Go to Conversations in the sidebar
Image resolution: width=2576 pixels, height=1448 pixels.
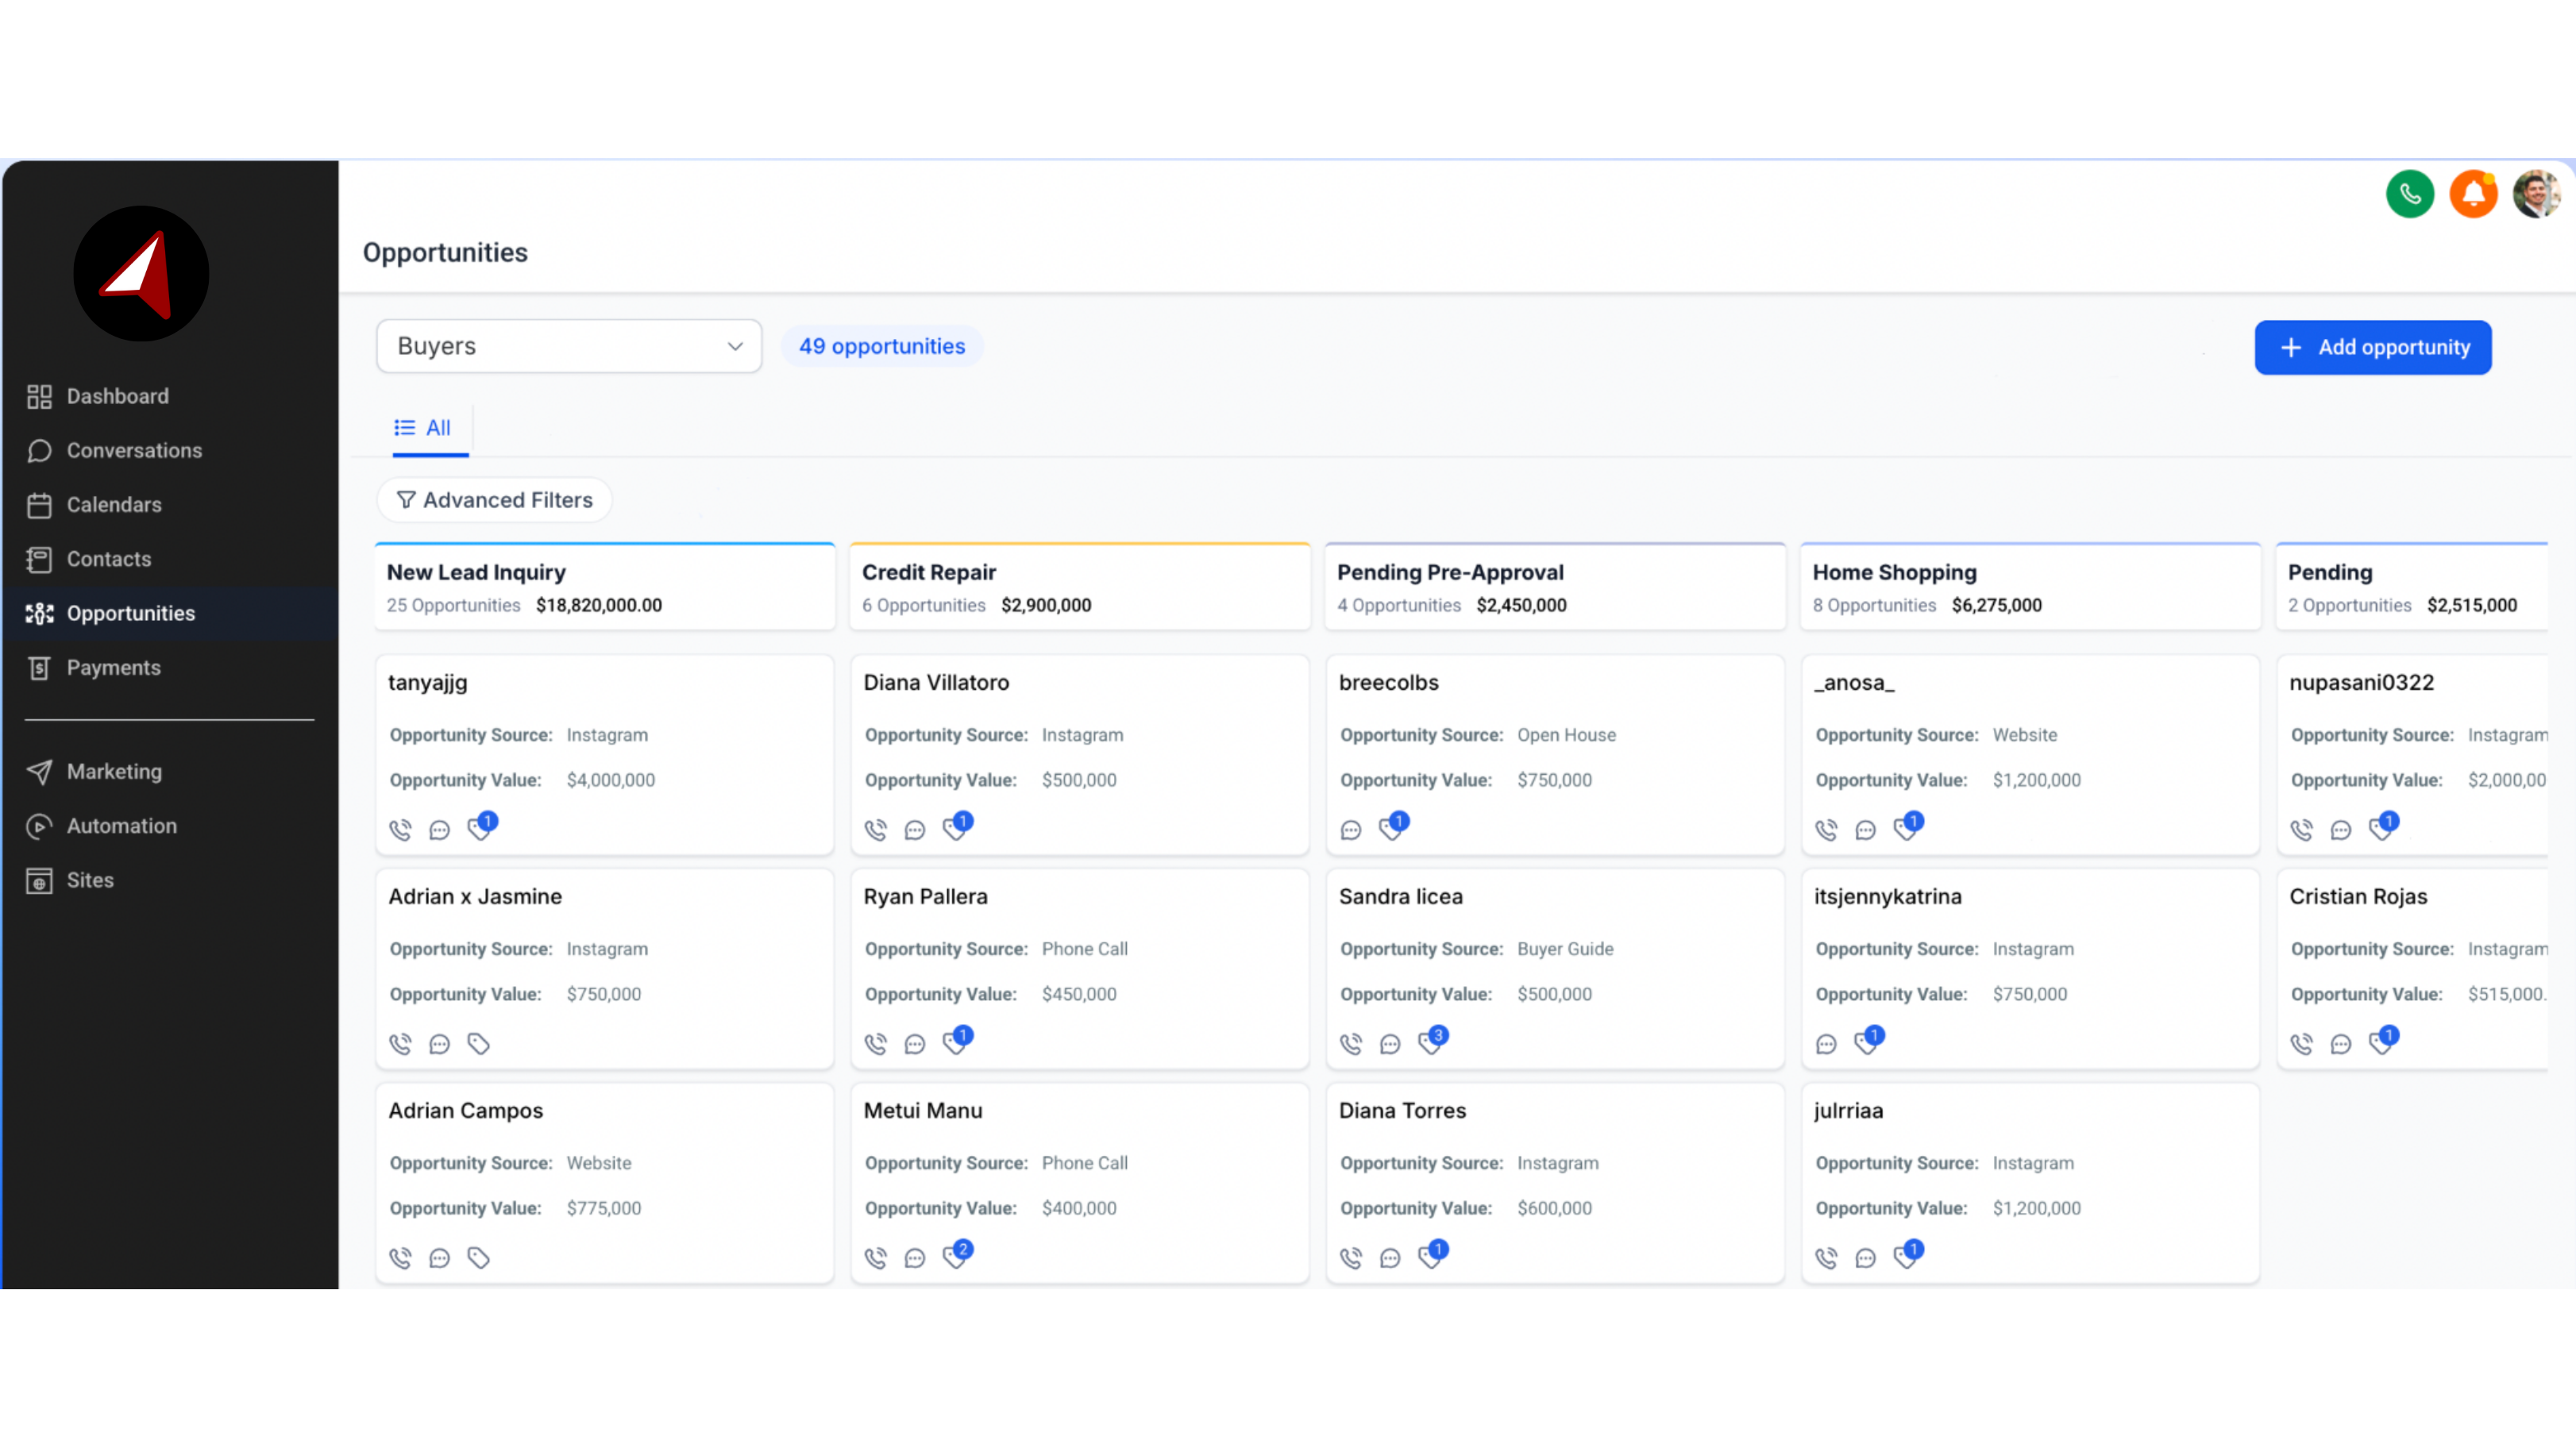click(134, 451)
